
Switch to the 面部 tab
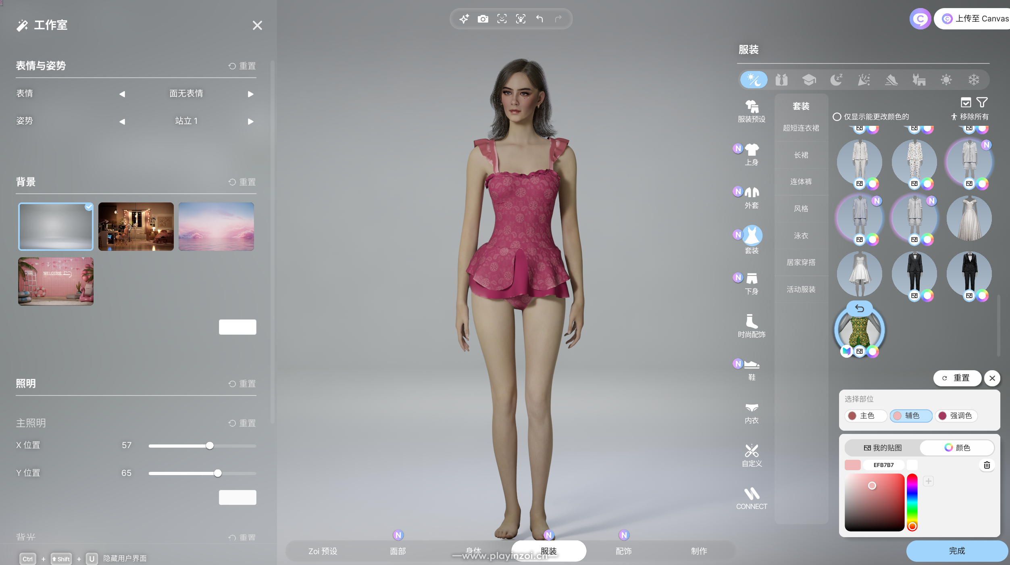click(x=398, y=551)
